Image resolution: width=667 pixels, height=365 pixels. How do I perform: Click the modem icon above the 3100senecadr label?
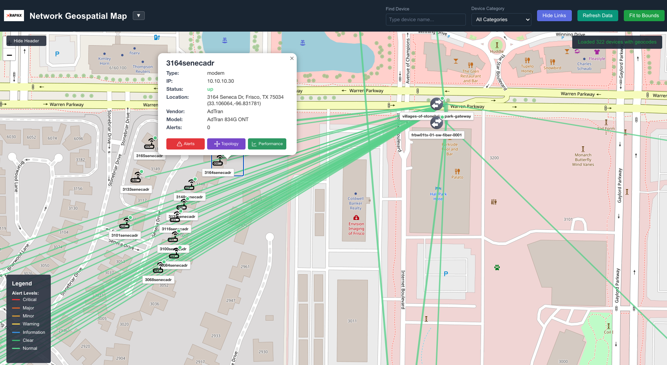click(x=173, y=237)
